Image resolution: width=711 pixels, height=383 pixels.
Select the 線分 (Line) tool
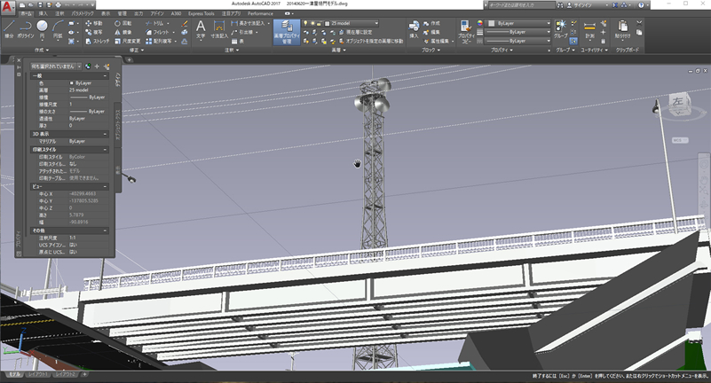point(8,28)
